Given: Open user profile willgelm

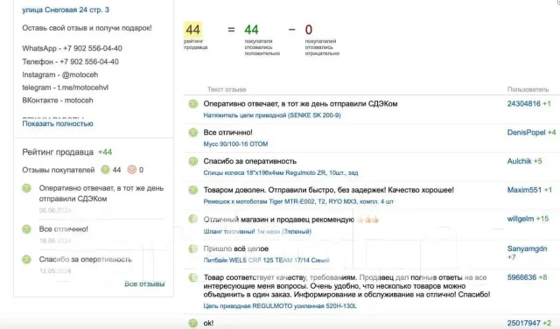Looking at the screenshot, I should point(521,219).
